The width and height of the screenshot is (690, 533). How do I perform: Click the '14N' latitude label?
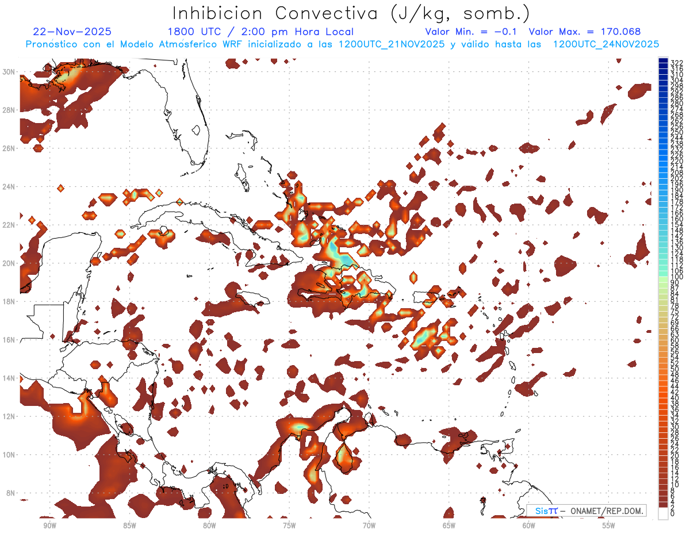point(10,378)
